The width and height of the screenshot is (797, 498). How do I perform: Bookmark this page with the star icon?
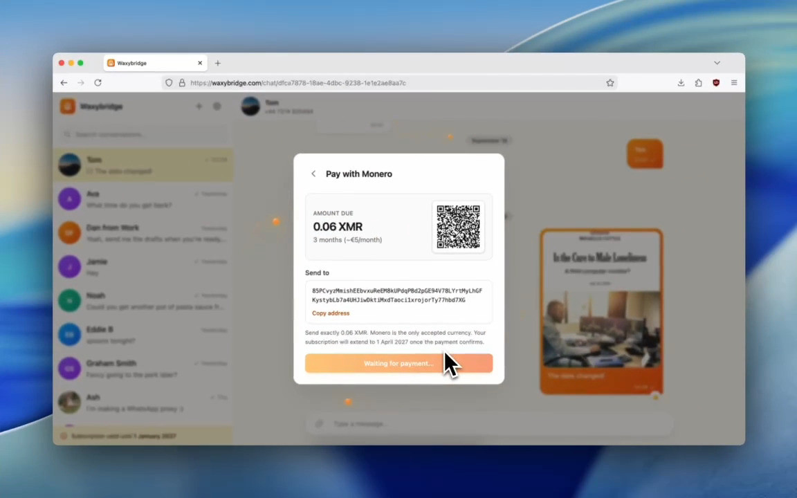click(610, 83)
